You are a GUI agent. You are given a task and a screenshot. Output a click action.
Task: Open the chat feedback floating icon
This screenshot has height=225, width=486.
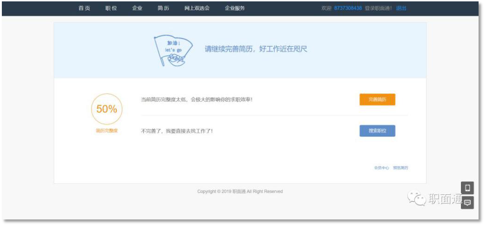(467, 203)
